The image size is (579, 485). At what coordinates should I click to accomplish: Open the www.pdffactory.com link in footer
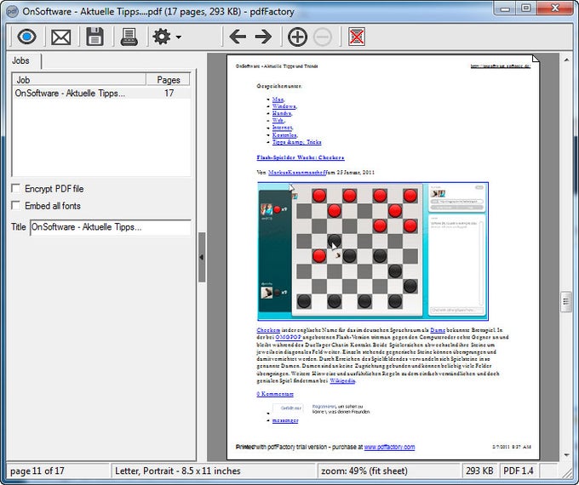(x=389, y=447)
